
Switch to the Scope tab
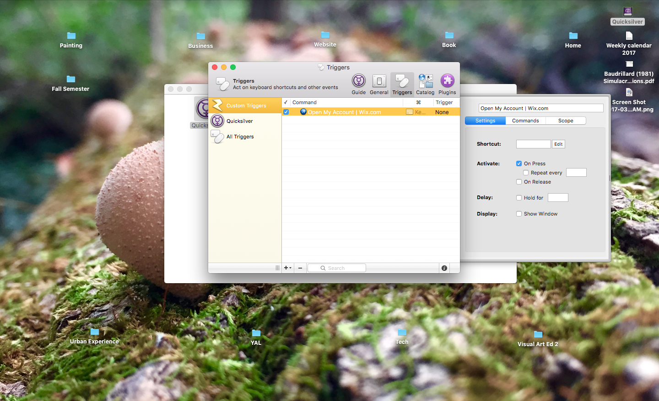[x=566, y=121]
